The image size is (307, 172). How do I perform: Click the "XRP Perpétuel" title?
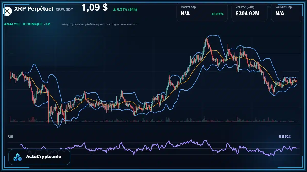tap(34, 9)
